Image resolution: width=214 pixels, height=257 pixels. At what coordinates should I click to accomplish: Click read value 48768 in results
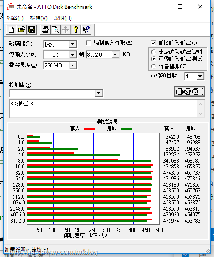(194, 137)
